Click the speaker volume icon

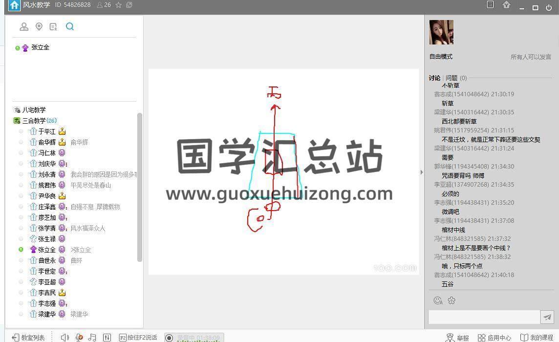pos(65,338)
